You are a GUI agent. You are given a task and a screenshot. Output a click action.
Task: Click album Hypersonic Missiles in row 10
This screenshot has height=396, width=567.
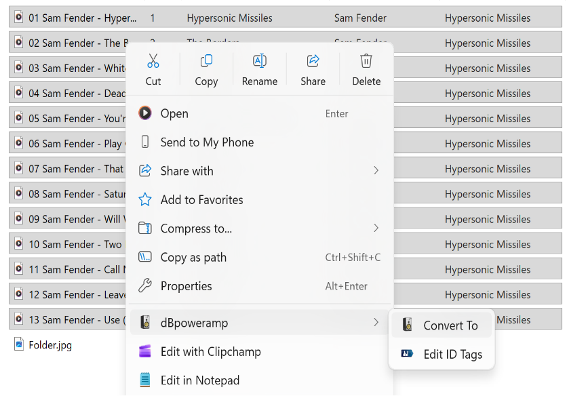488,245
